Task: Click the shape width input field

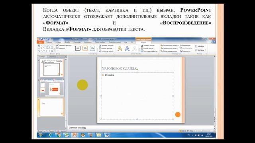Action: click(x=201, y=50)
